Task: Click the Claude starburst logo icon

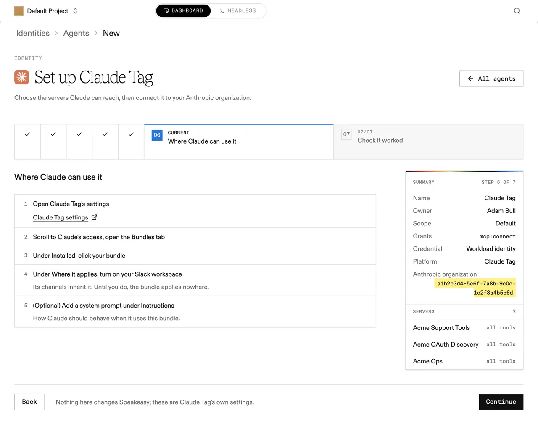Action: point(21,77)
